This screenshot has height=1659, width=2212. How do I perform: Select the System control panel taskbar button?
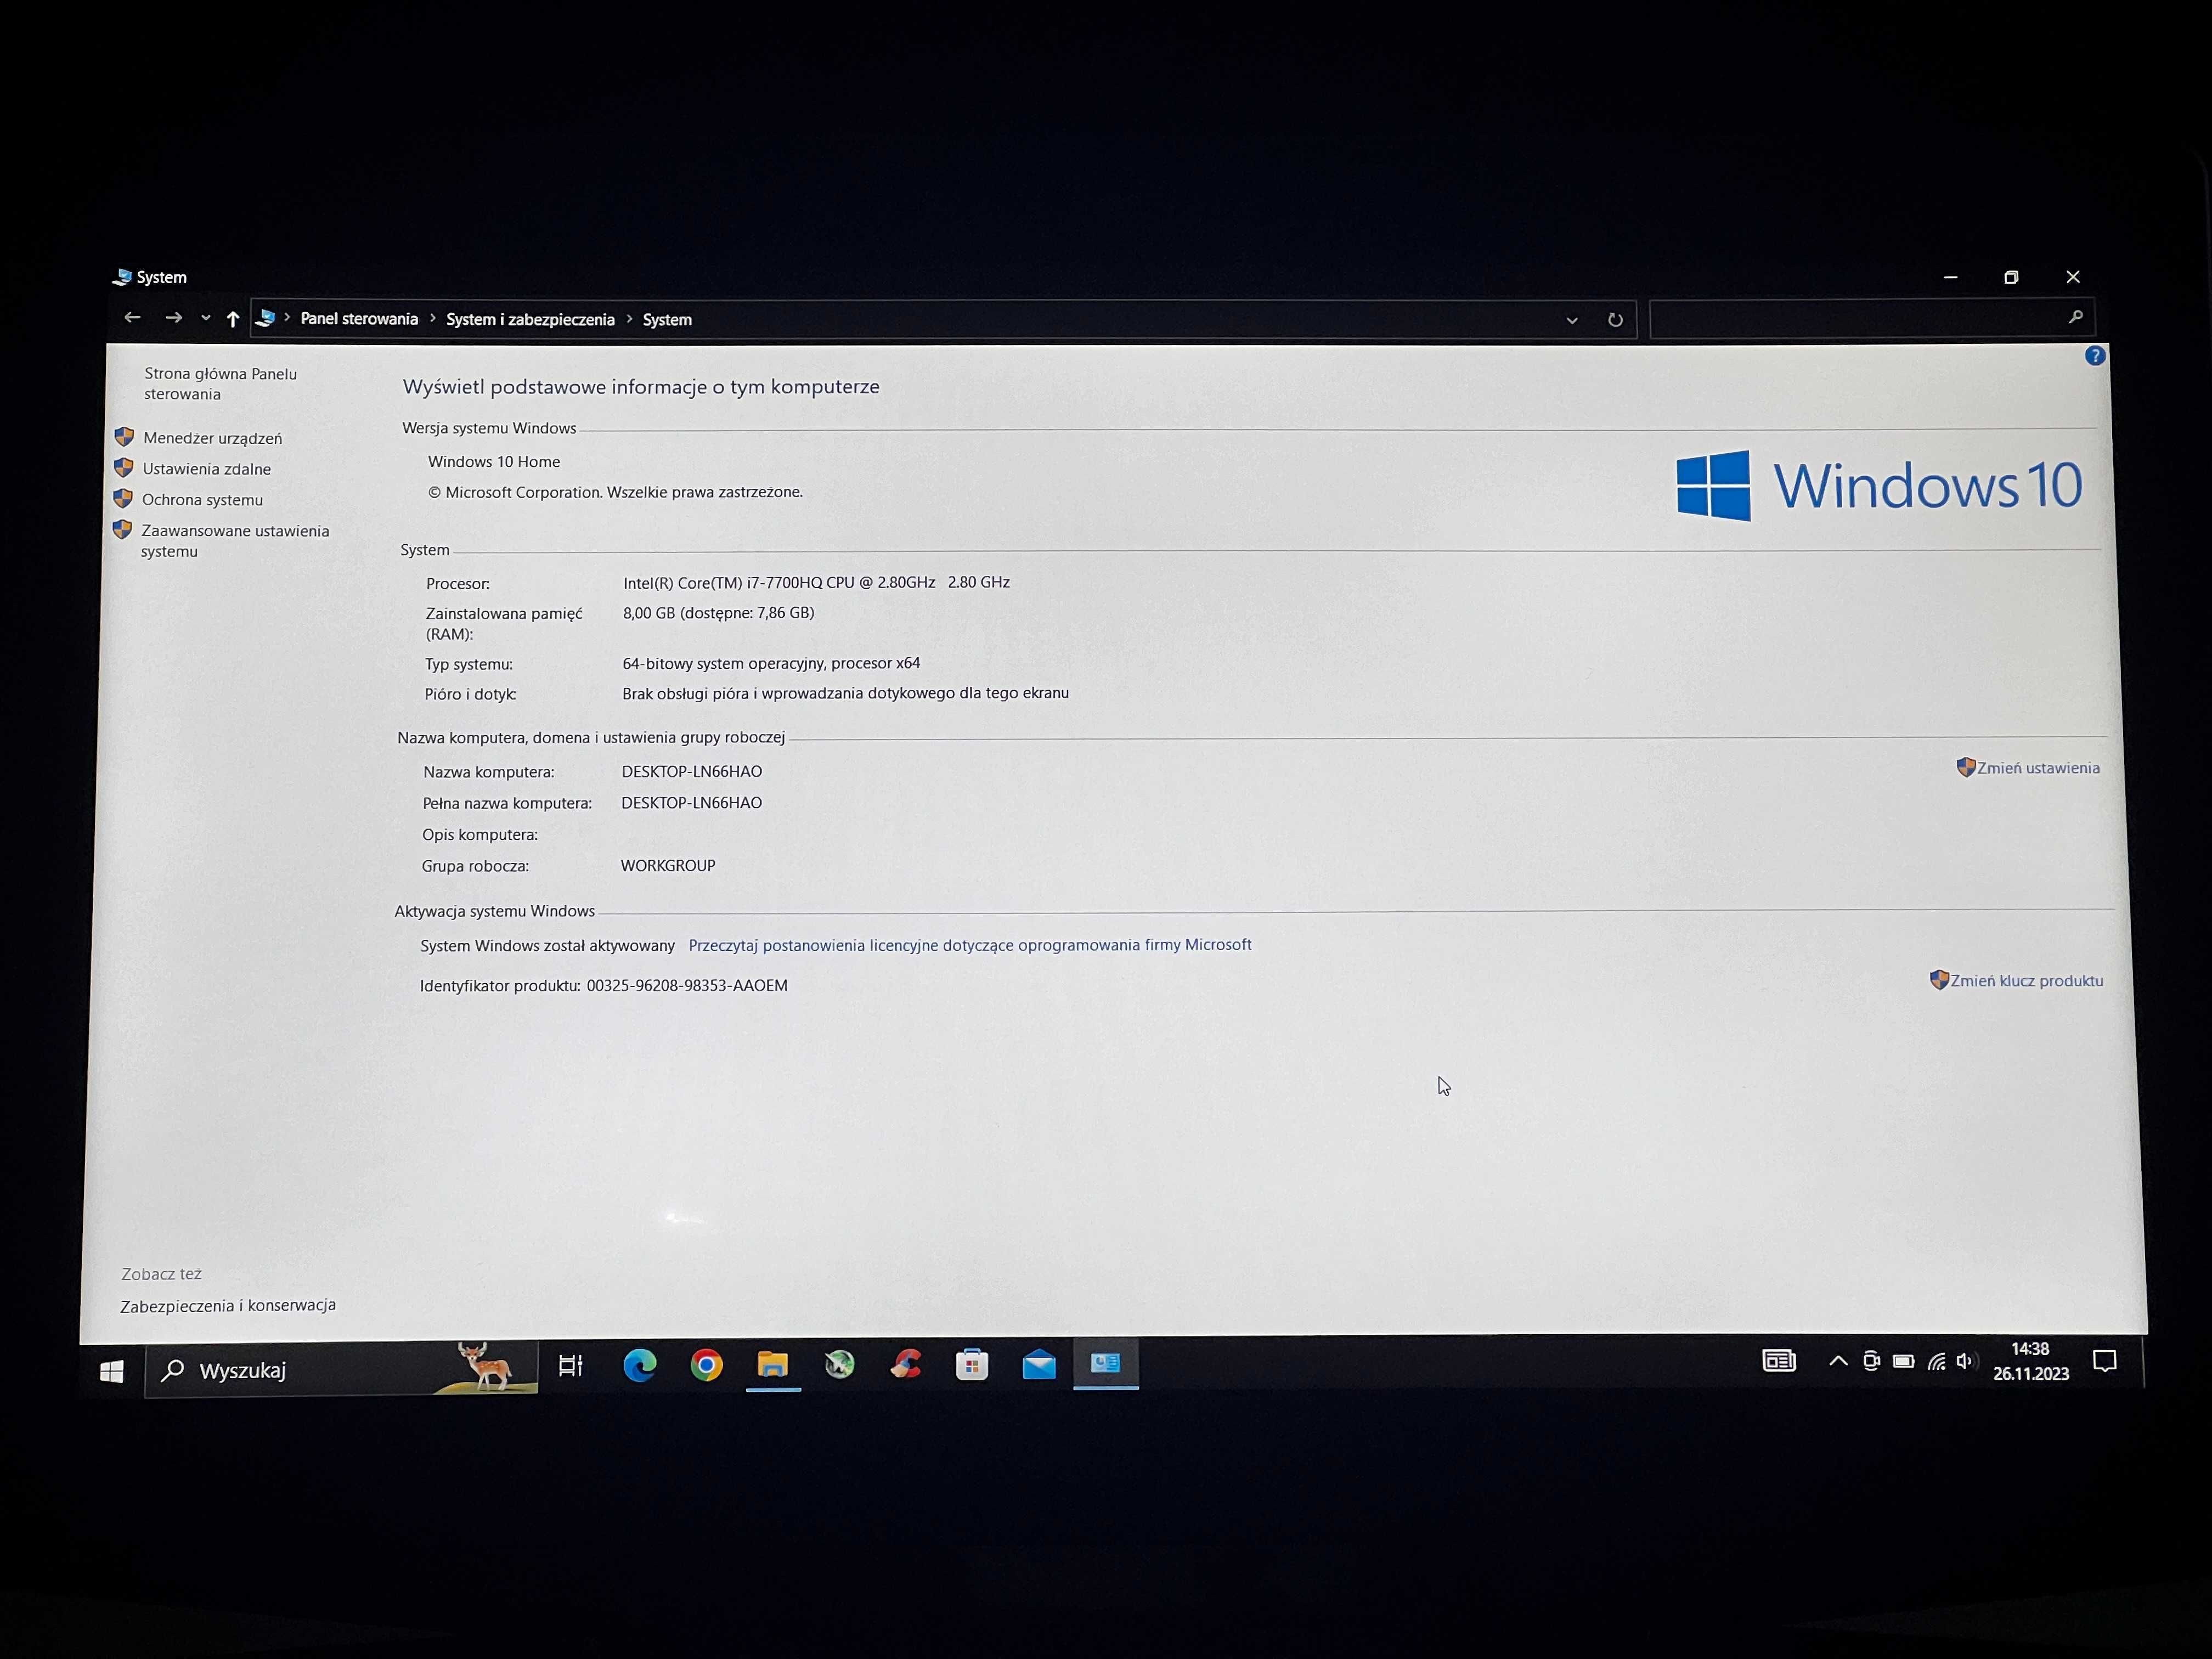click(x=1105, y=1364)
